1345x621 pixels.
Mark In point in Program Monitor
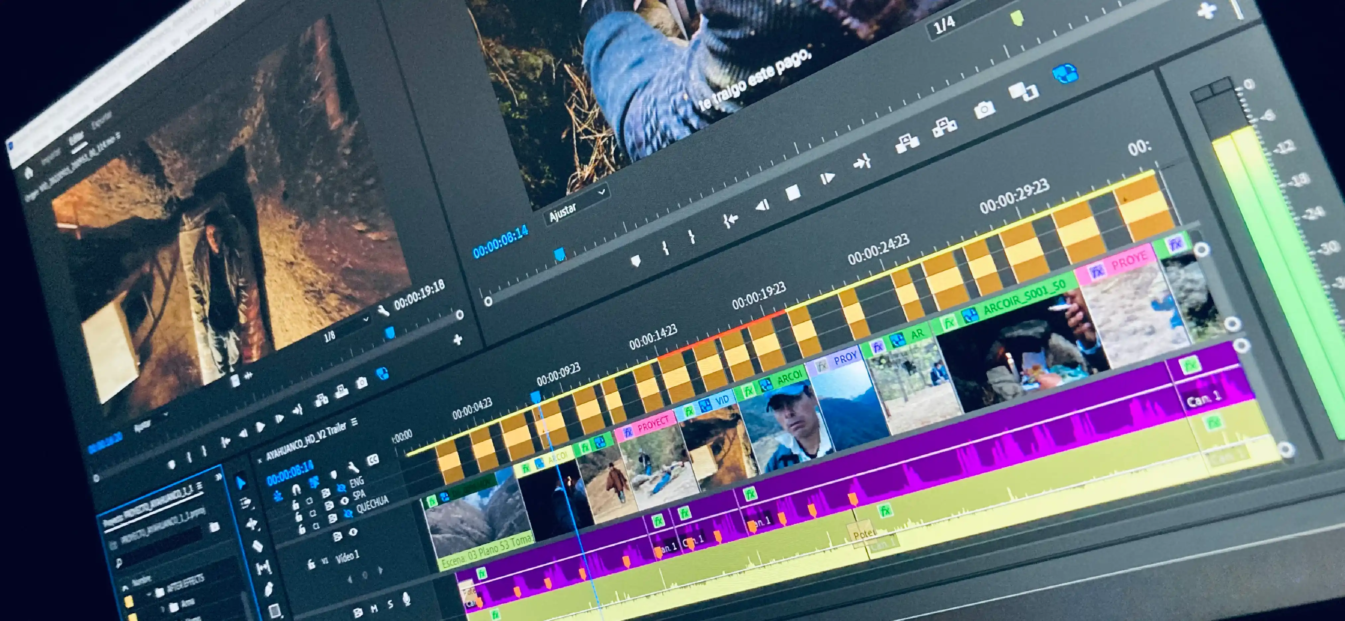[x=666, y=248]
